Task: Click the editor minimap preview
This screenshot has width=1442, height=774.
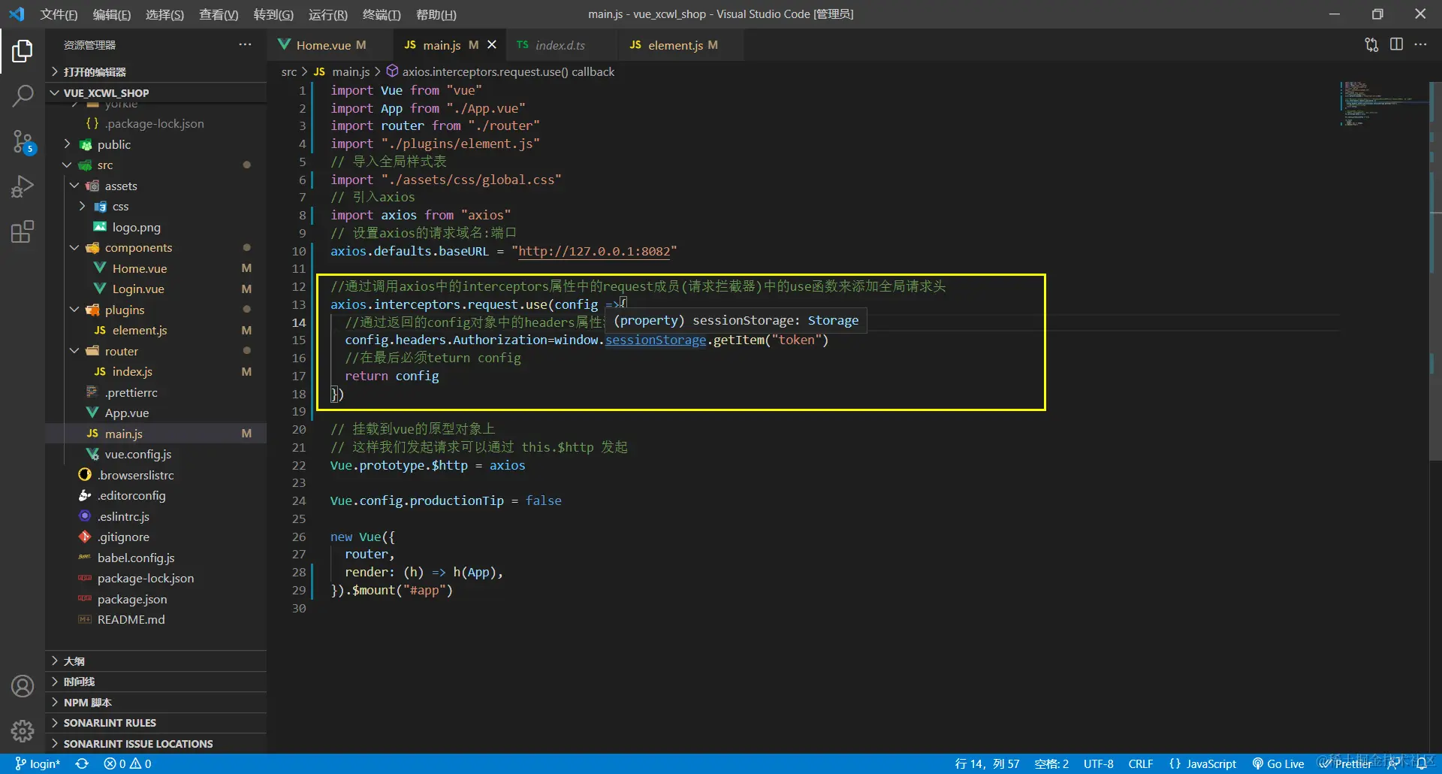Action: [x=1383, y=104]
